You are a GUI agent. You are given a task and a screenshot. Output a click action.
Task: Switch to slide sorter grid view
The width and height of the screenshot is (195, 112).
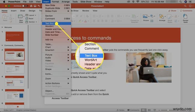click(149, 110)
